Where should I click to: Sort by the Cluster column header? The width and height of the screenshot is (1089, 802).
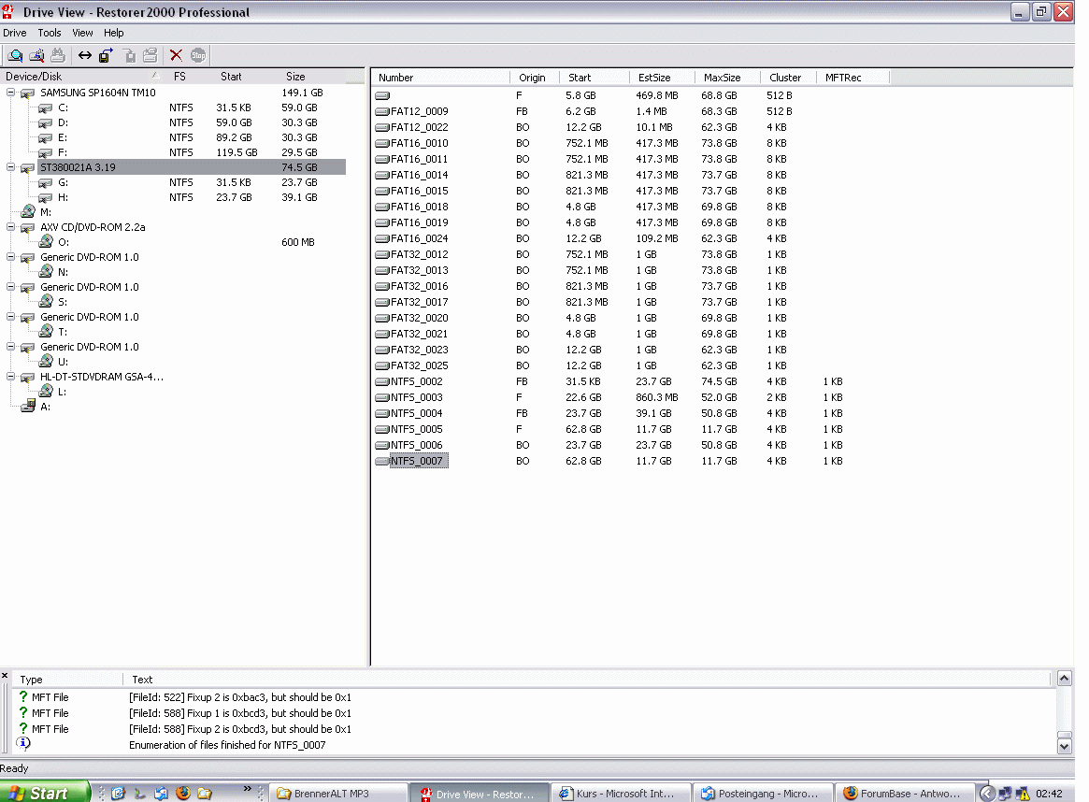click(x=788, y=78)
